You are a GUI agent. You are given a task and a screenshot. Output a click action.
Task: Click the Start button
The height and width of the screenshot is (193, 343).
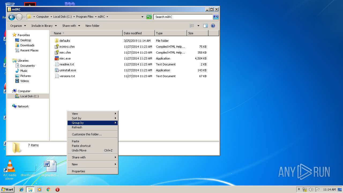7,190
